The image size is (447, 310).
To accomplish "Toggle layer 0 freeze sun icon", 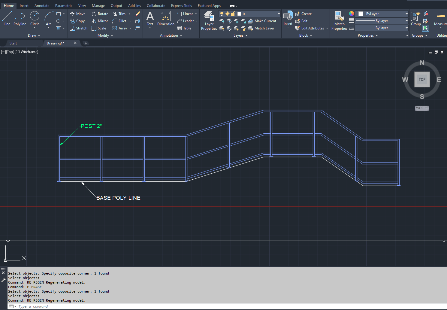I will coord(227,14).
